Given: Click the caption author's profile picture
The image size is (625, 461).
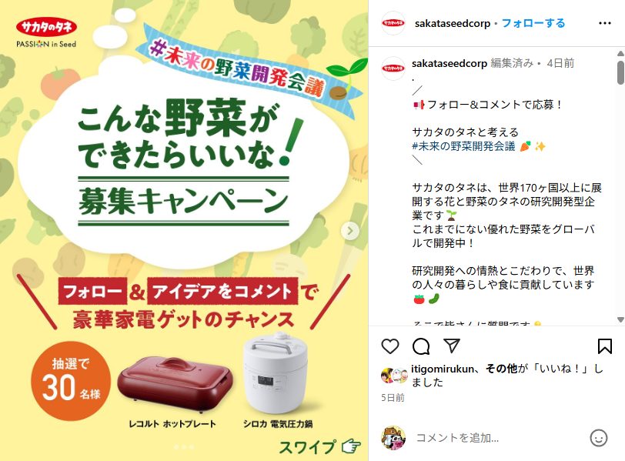Looking at the screenshot, I should pos(393,68).
